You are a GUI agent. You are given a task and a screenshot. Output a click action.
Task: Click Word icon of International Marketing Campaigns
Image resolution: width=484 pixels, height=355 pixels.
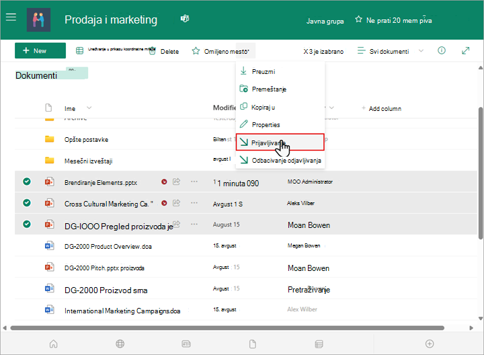[x=49, y=309]
